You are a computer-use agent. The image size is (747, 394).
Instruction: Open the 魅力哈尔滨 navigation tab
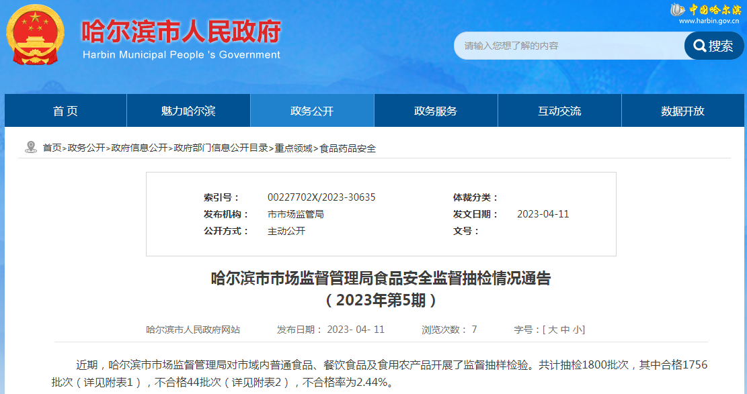pos(188,111)
